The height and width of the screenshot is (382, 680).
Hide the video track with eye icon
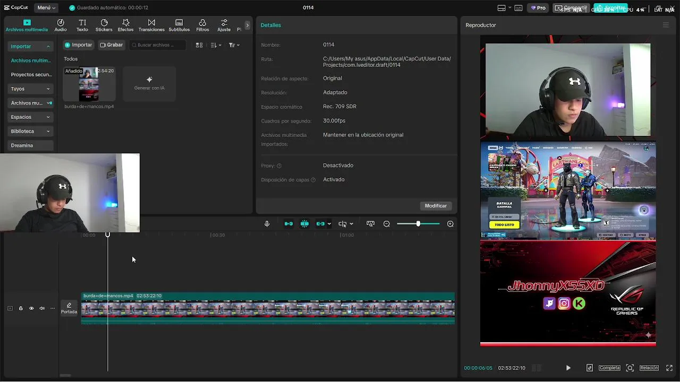coord(31,308)
